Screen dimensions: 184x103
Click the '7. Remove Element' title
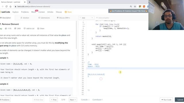pos(9,24)
